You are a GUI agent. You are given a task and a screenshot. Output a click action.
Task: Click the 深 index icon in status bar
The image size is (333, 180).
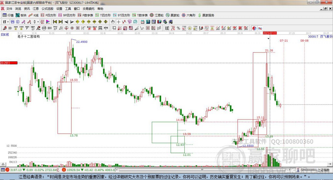(x=64, y=170)
